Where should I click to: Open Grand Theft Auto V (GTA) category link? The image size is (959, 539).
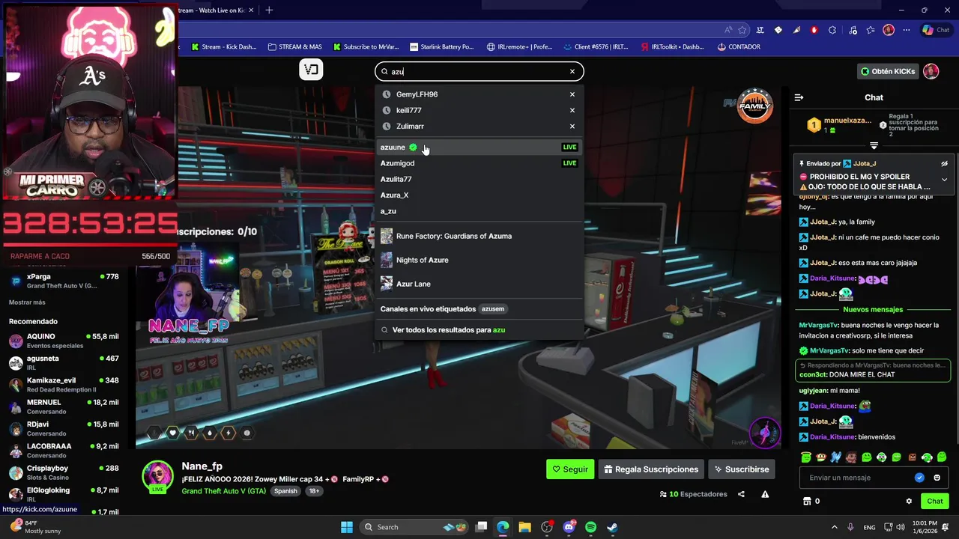tap(223, 491)
